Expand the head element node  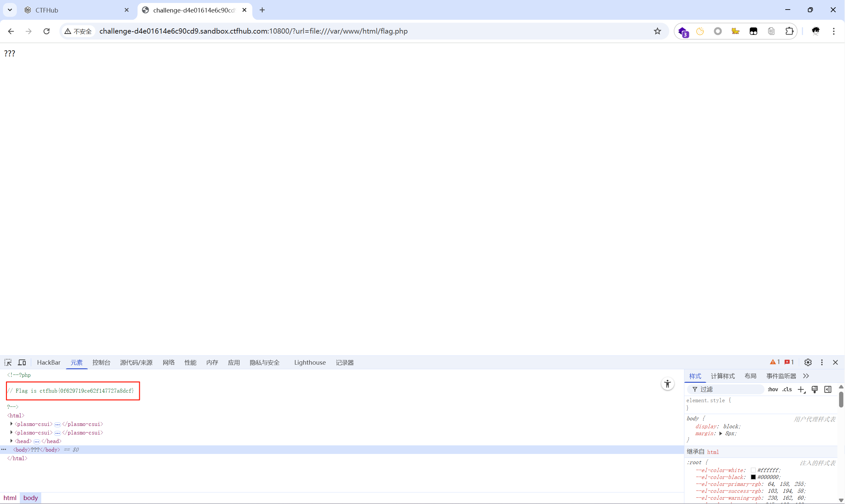click(12, 441)
